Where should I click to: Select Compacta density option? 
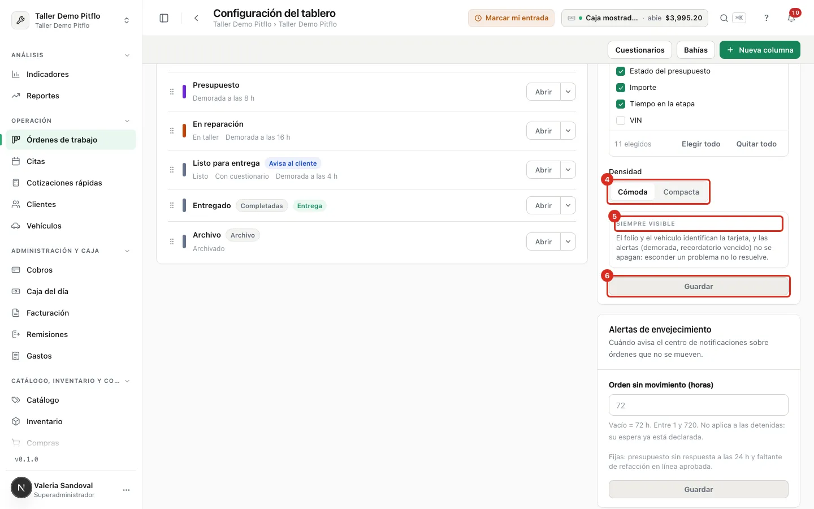(681, 192)
